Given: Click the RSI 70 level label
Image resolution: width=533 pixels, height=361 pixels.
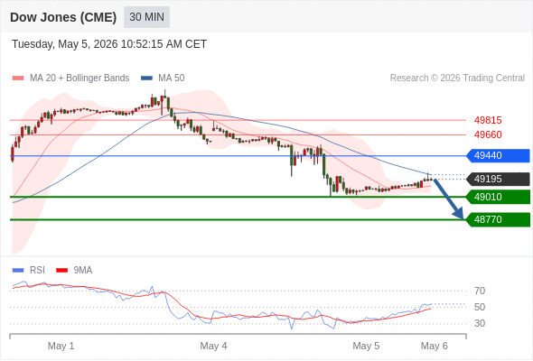Looking at the screenshot, I should (480, 291).
